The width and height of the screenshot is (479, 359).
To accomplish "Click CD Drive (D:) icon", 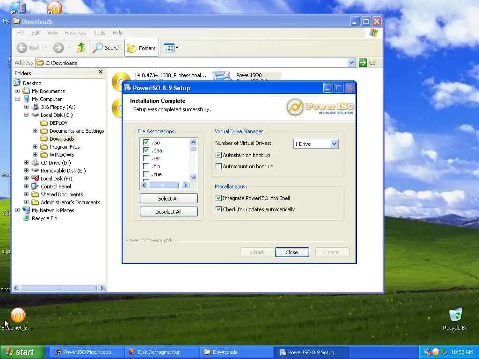I will (35, 162).
